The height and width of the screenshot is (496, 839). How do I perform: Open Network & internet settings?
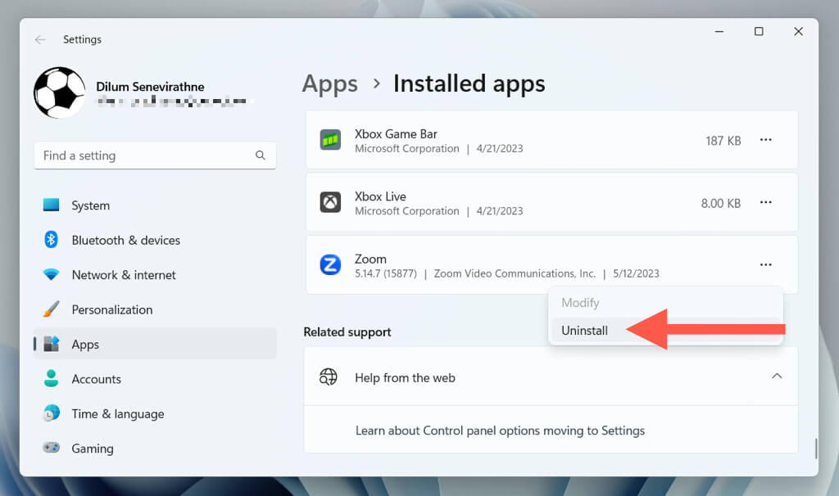click(155, 275)
